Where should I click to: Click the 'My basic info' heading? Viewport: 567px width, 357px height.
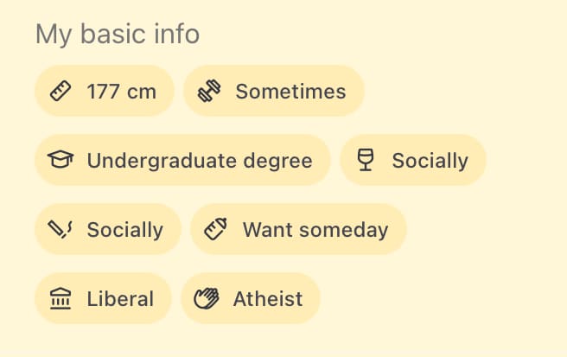[118, 35]
